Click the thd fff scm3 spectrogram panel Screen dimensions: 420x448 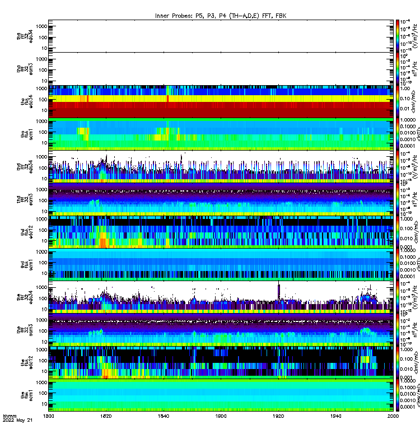tap(221, 199)
